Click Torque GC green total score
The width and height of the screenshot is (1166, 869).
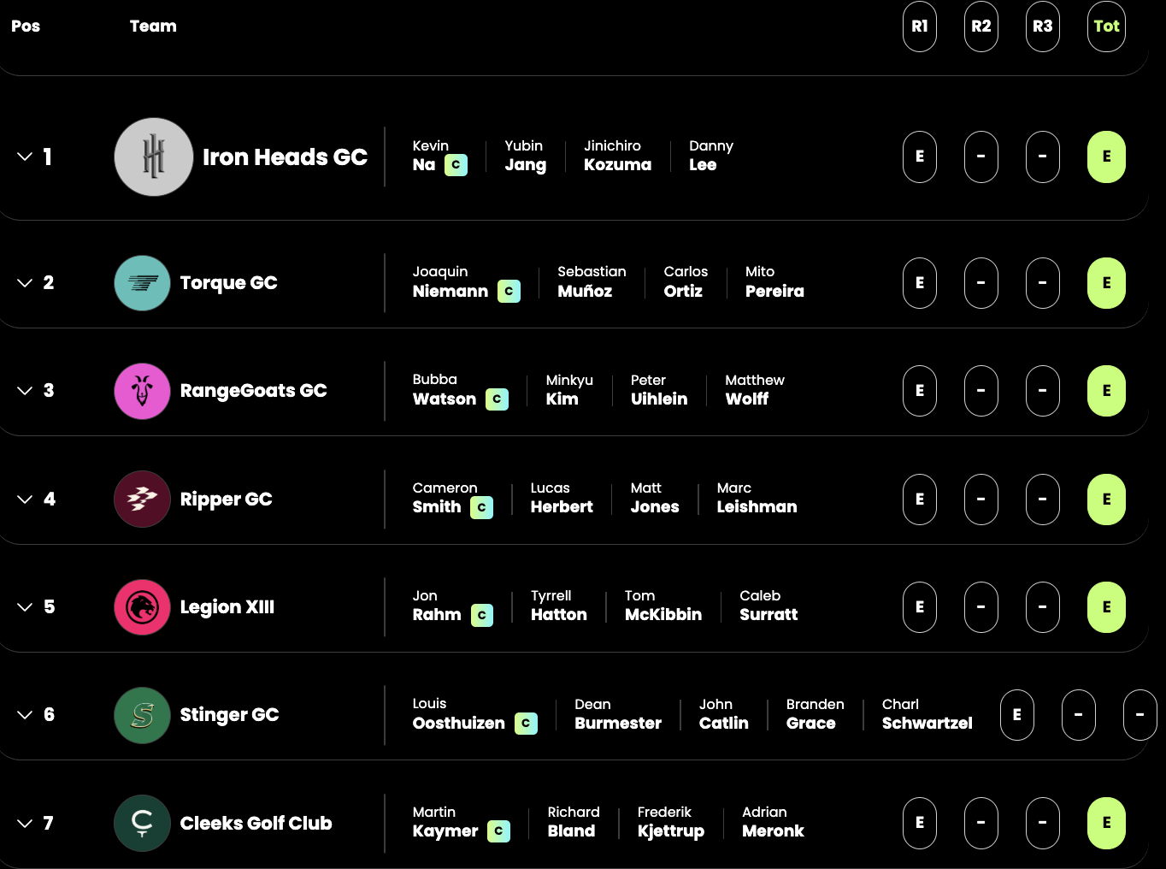click(x=1106, y=283)
